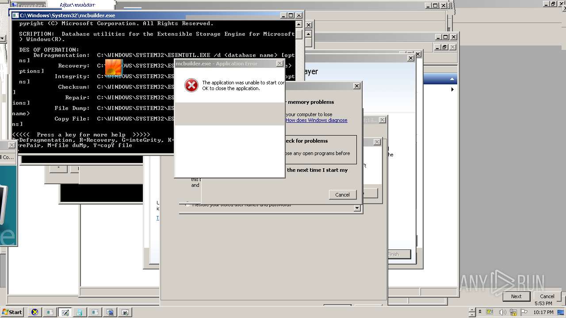This screenshot has height=318, width=566.
Task: Click the scrollbar down arrow below the Cancel button
Action: click(x=357, y=208)
